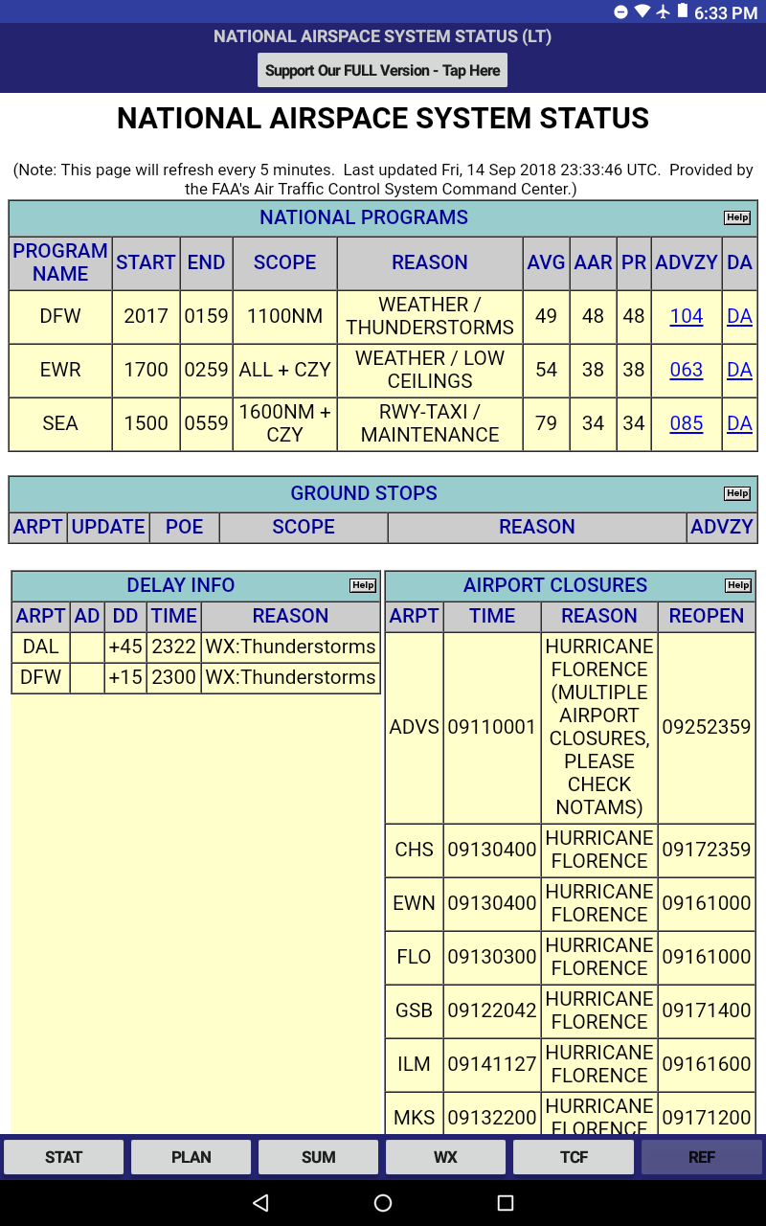
Task: Open advisory 063 link for EWR
Action: point(687,370)
